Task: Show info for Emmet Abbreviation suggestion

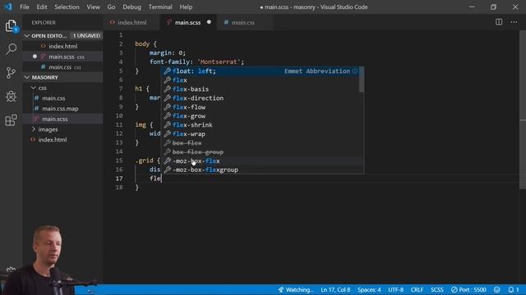Action: tap(354, 71)
